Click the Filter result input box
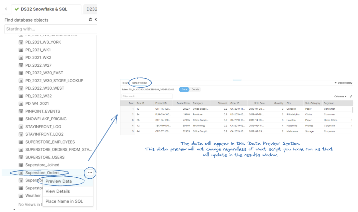The width and height of the screenshot is (358, 212). 147,96
